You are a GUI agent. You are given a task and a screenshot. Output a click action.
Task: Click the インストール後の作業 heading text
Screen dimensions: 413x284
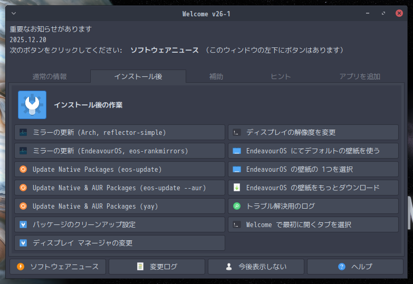tap(88, 105)
